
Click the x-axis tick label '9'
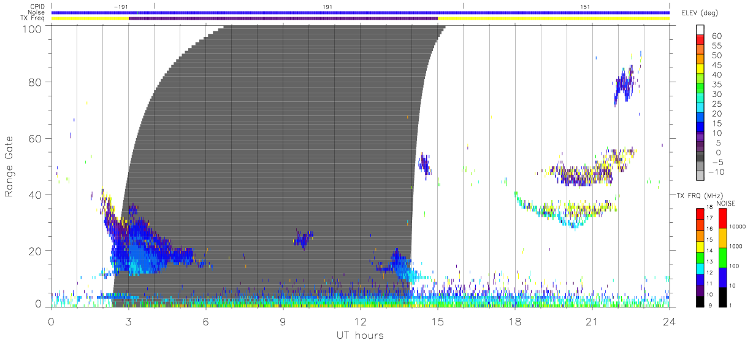click(283, 321)
